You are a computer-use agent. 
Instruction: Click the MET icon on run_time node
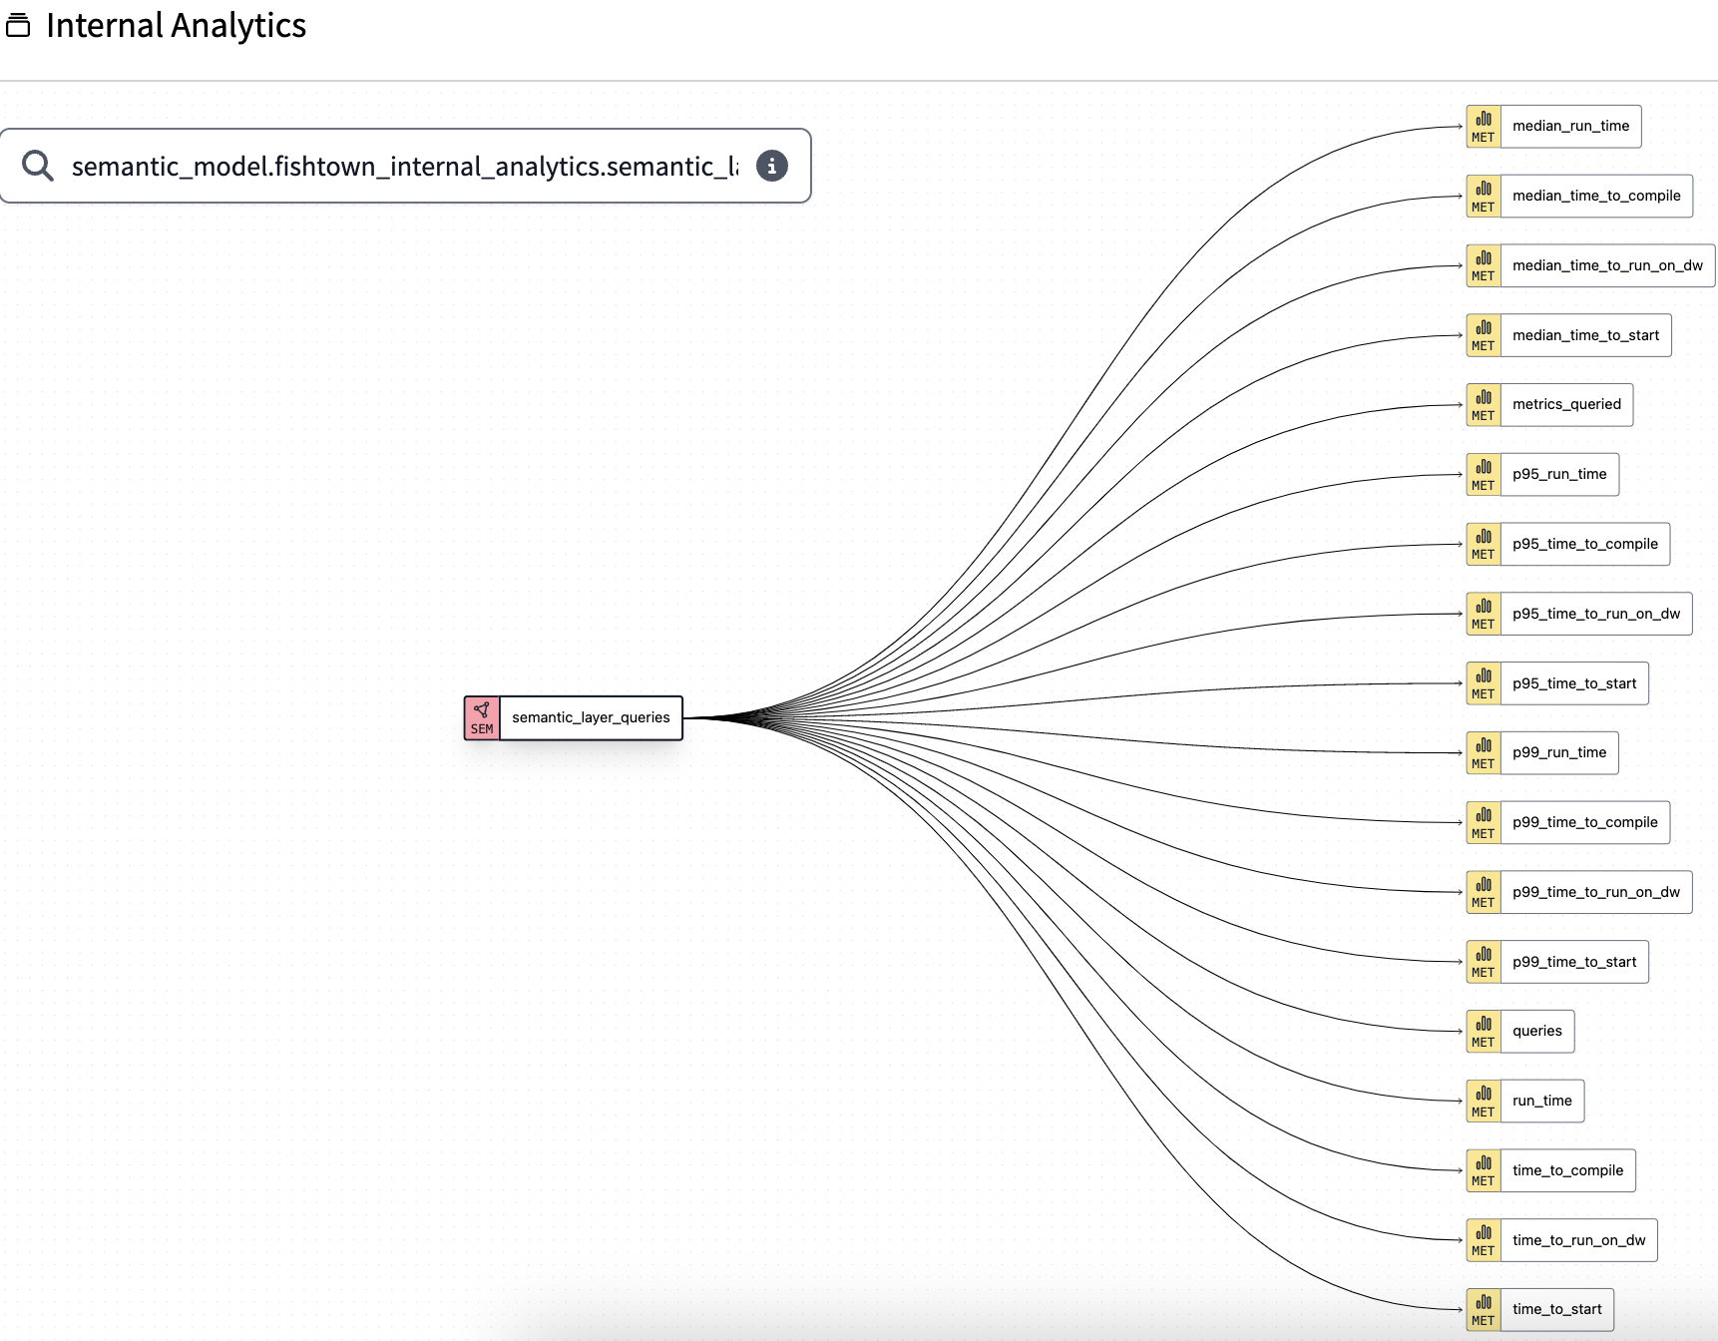[x=1483, y=1101]
